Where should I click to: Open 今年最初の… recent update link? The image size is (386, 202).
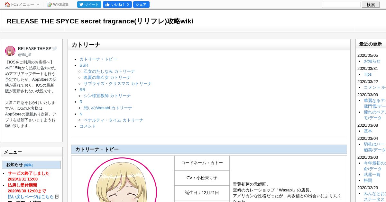(375, 166)
